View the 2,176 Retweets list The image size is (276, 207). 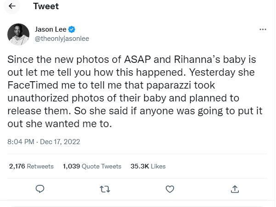point(31,166)
